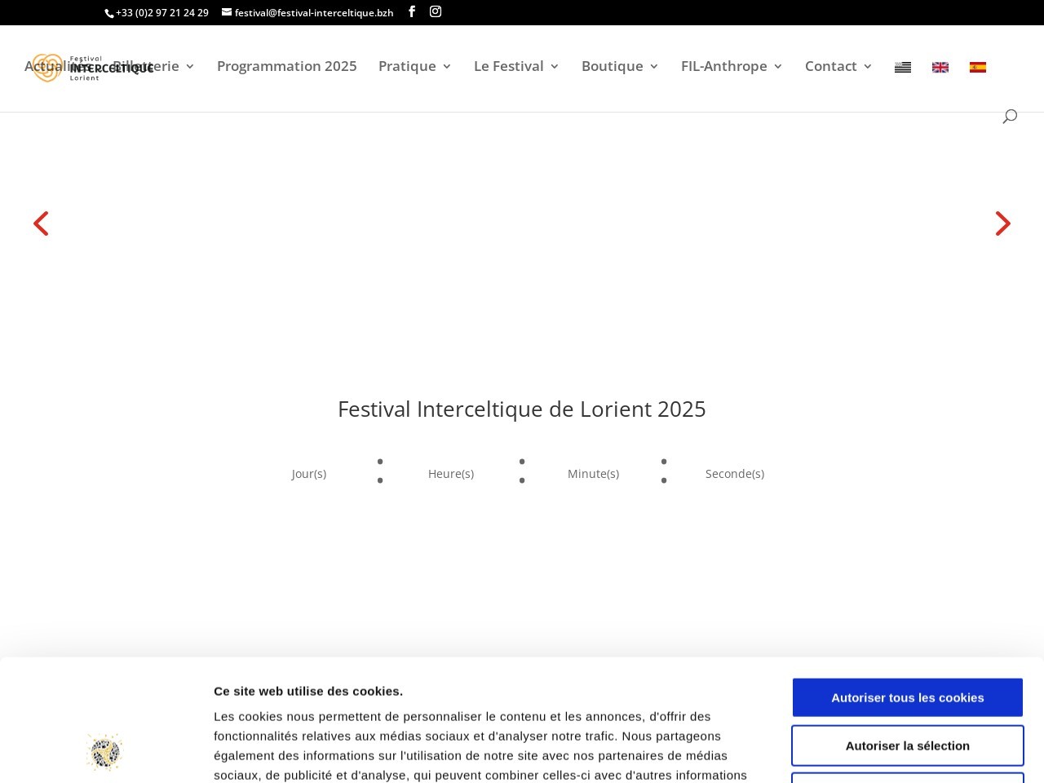This screenshot has height=783, width=1044.
Task: Click the Seconde(s) countdown label
Action: (735, 474)
